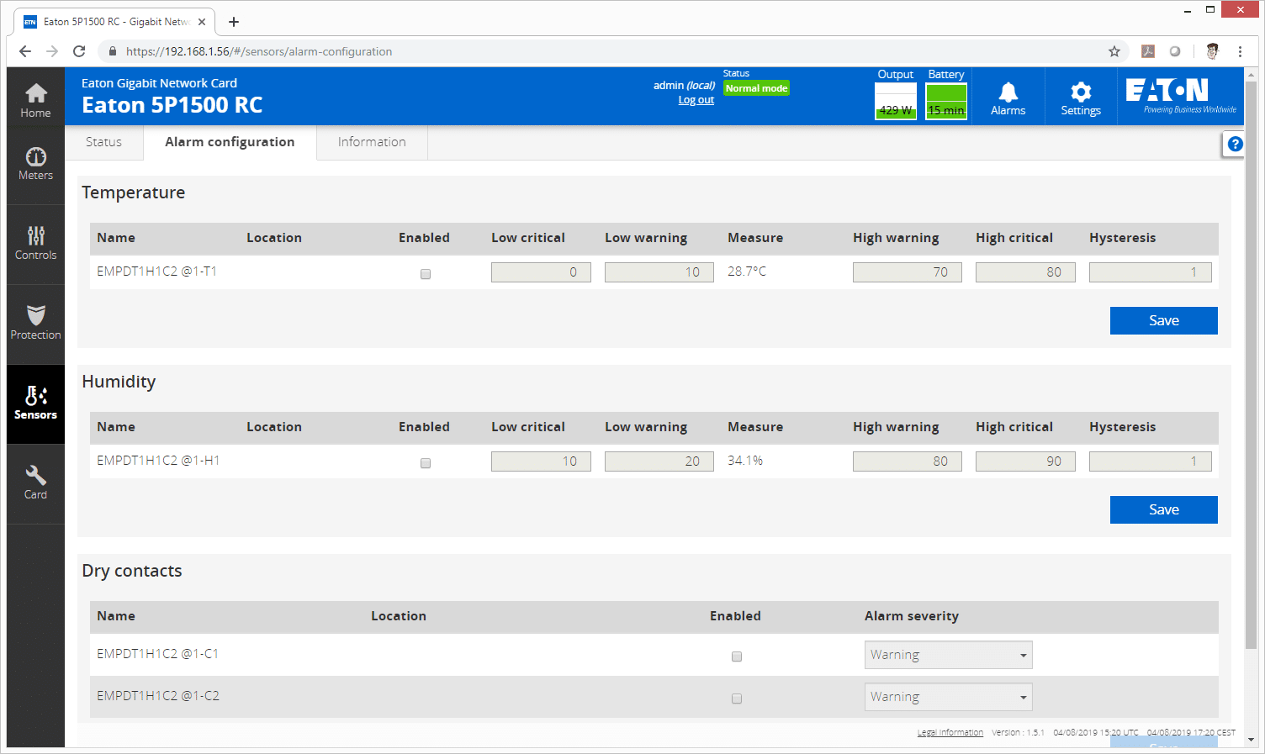The height and width of the screenshot is (754, 1265).
Task: Switch to the Status tab
Action: coord(103,142)
